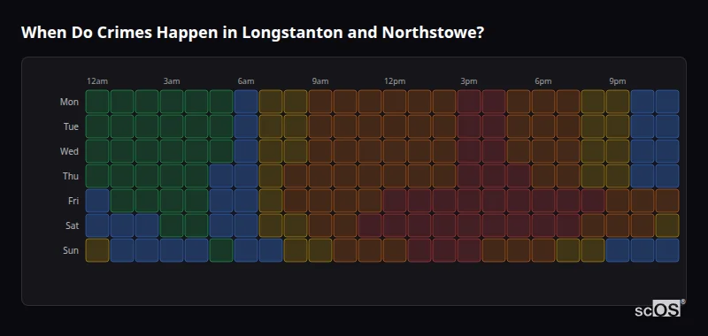The height and width of the screenshot is (336, 708).
Task: Pick the Sunday 6pm heatmap cell
Action: (543, 250)
